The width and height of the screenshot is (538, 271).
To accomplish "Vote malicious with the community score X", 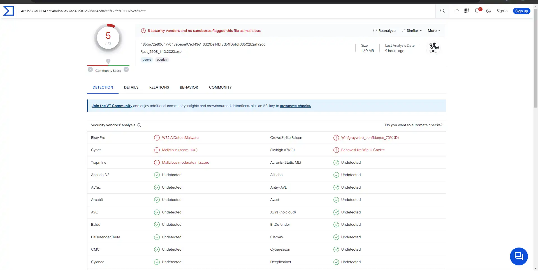I will pyautogui.click(x=90, y=70).
